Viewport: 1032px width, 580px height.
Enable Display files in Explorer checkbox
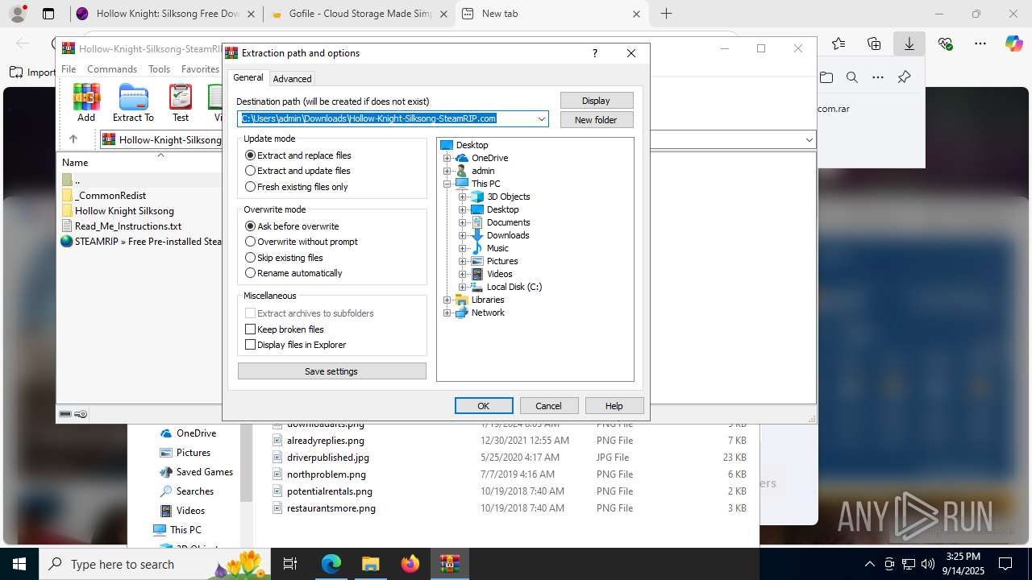tap(250, 345)
